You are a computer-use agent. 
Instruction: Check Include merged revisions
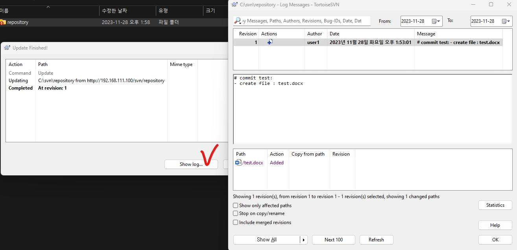coord(236,222)
